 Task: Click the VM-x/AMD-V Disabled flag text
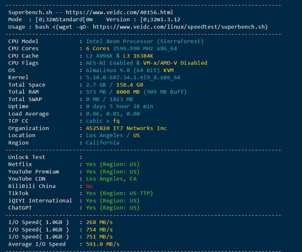coord(175,63)
